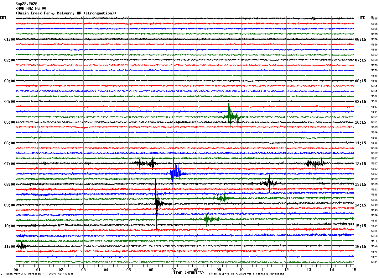This screenshot has width=379, height=278.
Task: Select the 14:15 UTC time label
Action: 361,205
